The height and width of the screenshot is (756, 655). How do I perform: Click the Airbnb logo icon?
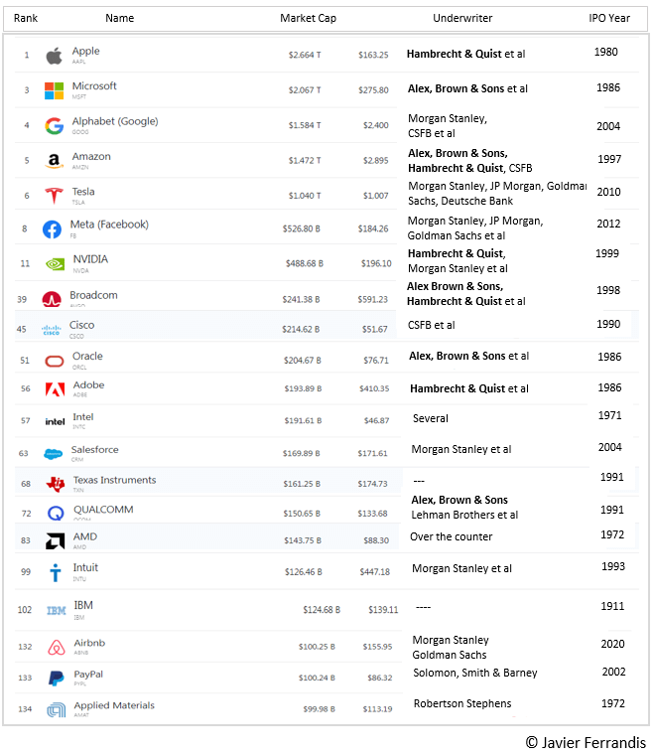pyautogui.click(x=56, y=648)
